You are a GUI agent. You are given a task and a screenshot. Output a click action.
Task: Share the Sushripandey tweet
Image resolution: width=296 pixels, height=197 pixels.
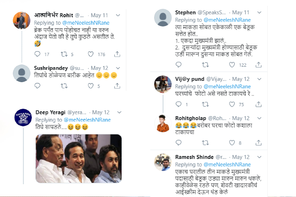[117, 86]
